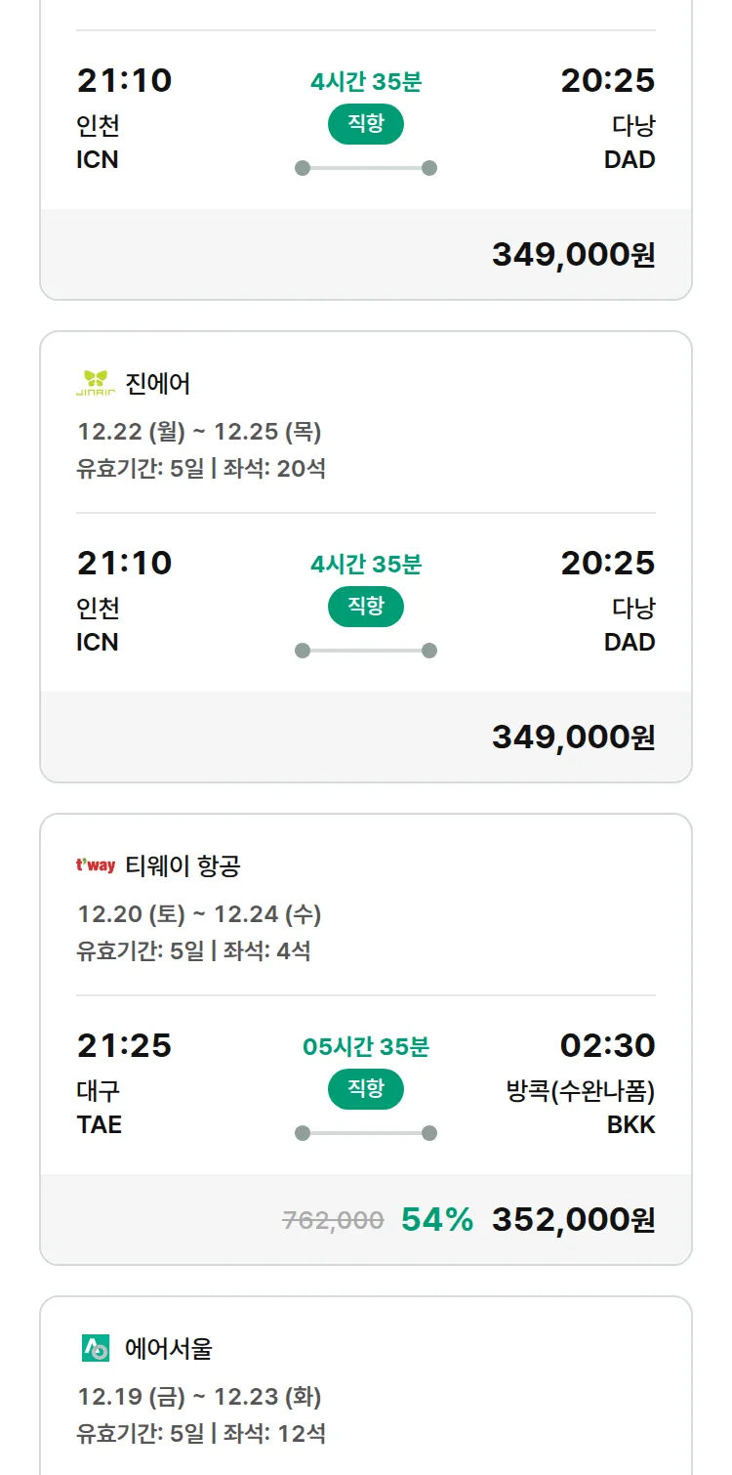Click the Jin Air butterfly logo
Image resolution: width=732 pixels, height=1475 pixels.
(96, 384)
